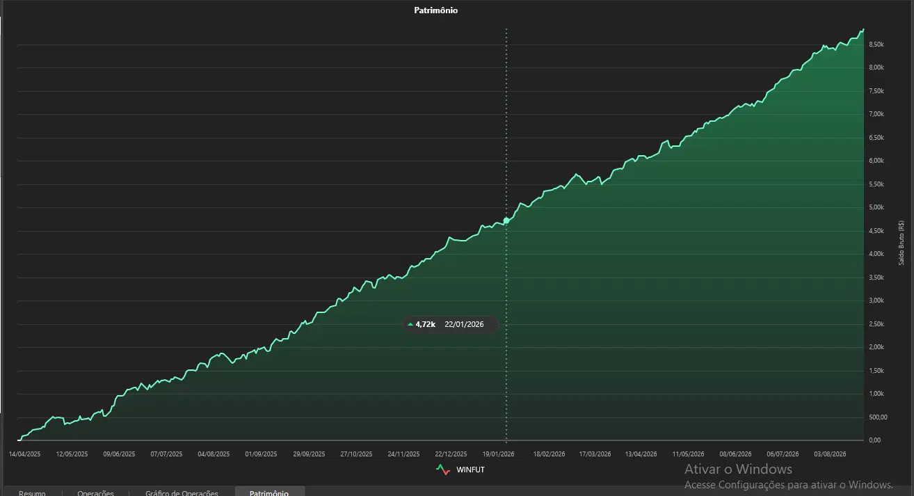Click the 7,00k value axis label
This screenshot has height=496, width=914.
[876, 114]
